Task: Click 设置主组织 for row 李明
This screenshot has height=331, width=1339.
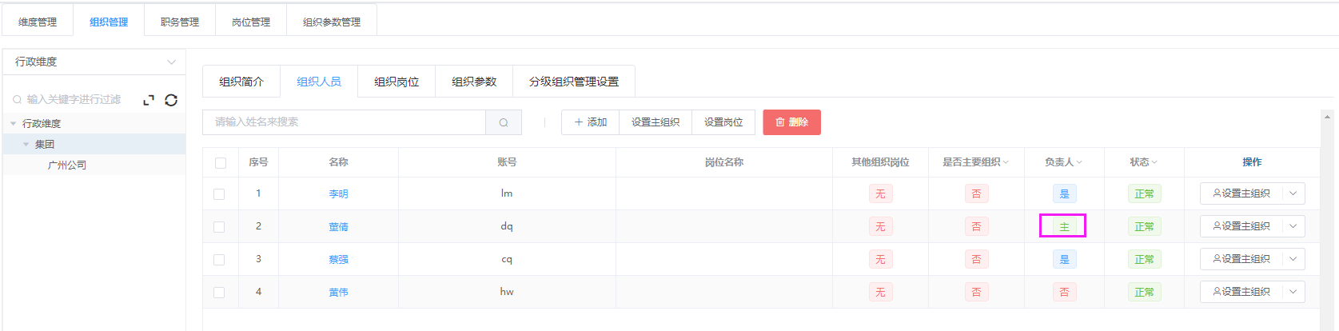Action: 1241,193
